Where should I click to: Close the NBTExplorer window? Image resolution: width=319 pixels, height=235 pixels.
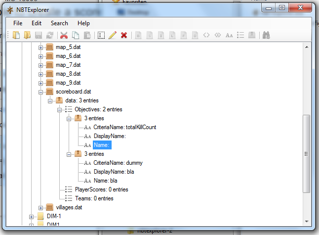click(x=300, y=8)
